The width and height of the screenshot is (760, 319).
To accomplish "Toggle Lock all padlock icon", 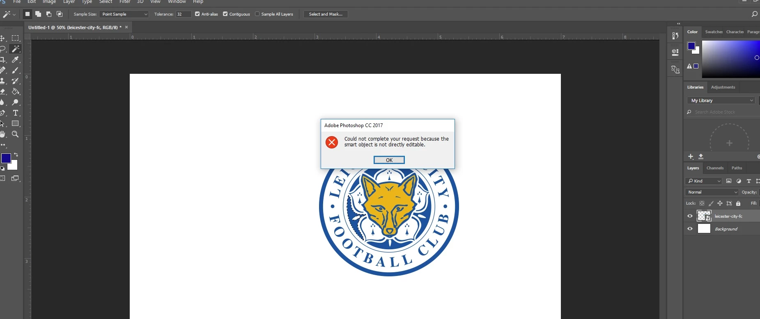I will (738, 203).
